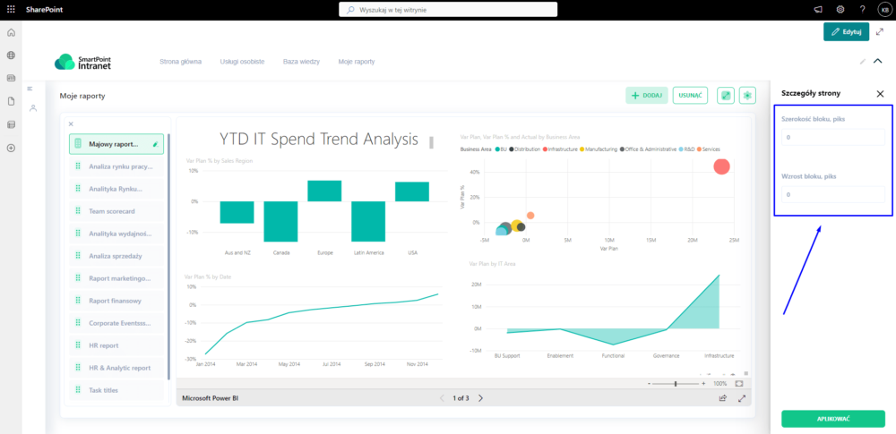
Task: Open the megaphone announcements icon
Action: 817,9
